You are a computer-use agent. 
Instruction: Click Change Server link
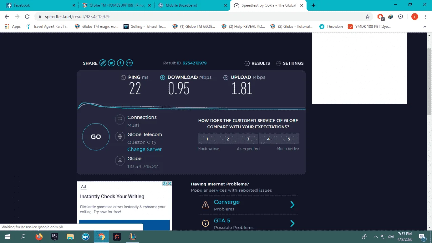point(144,149)
